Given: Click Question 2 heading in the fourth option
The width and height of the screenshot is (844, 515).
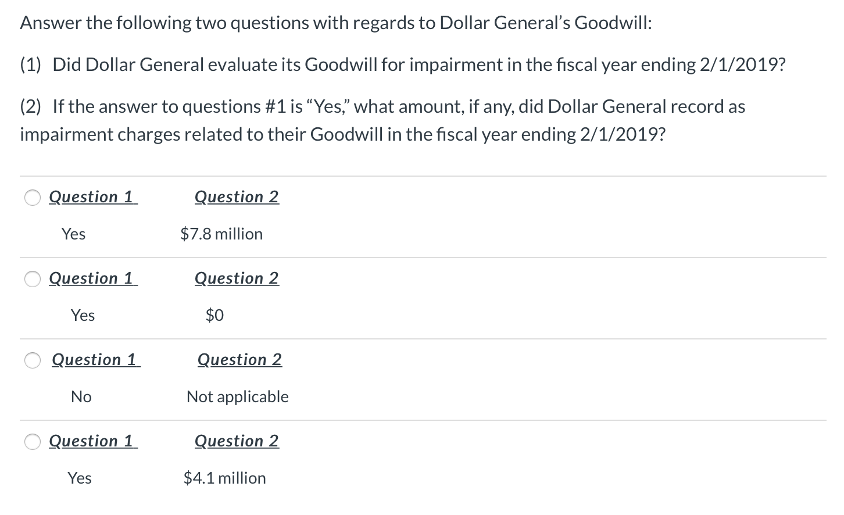Looking at the screenshot, I should point(237,441).
